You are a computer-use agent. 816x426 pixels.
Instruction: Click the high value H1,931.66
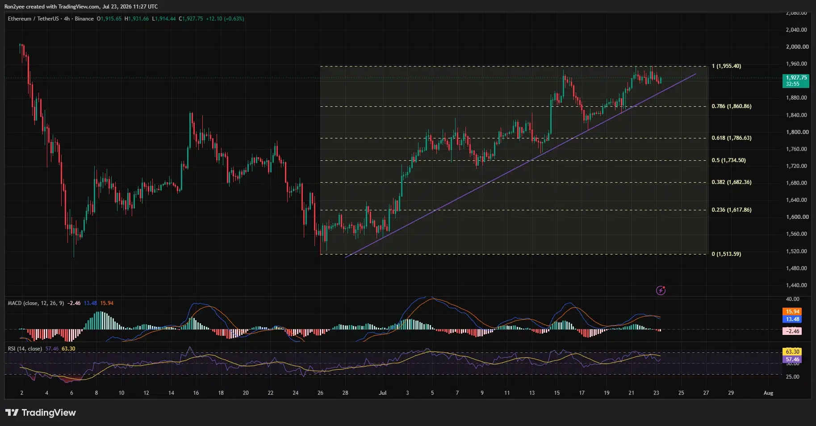click(137, 19)
